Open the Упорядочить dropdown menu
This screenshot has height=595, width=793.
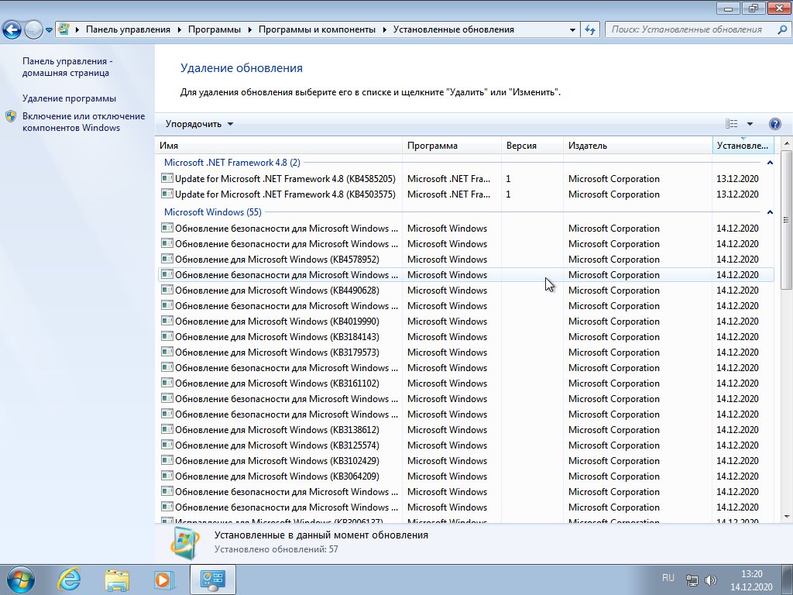coord(199,124)
